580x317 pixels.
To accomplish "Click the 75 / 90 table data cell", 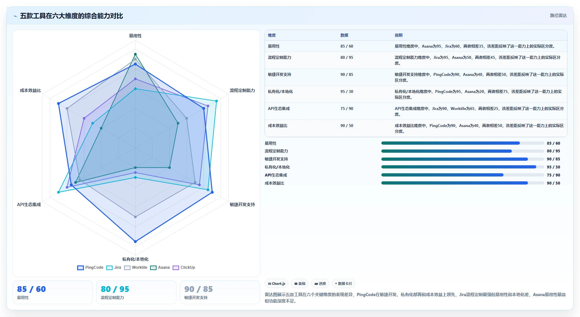I will (347, 109).
